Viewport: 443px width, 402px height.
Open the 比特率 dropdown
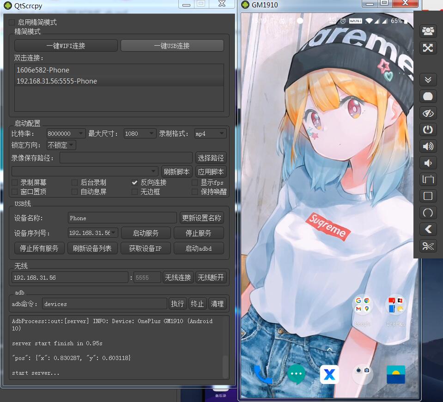[65, 133]
